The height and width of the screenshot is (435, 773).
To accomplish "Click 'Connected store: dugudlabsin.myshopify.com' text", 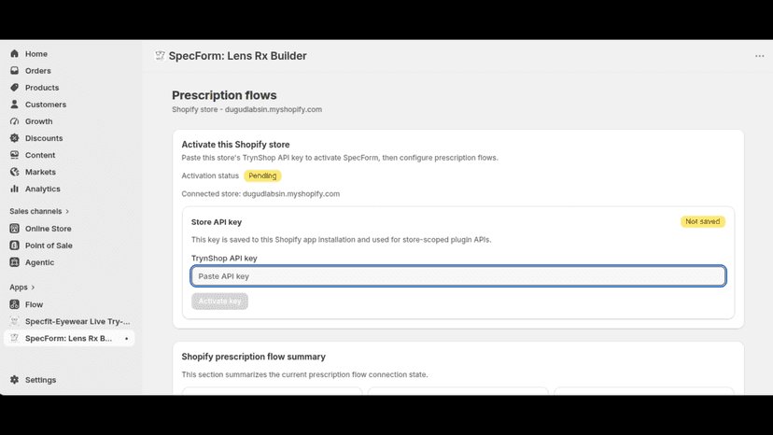I will point(260,194).
